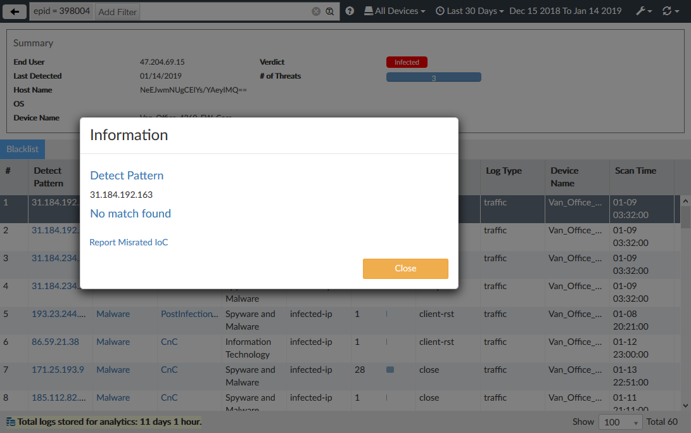691x433 pixels.
Task: Click the search magnifier icon in filter bar
Action: point(329,11)
